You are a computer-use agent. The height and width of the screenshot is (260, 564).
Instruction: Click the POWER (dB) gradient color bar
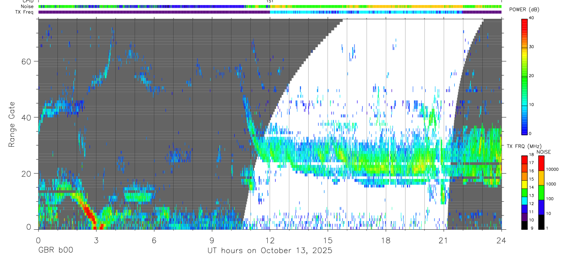(525, 76)
